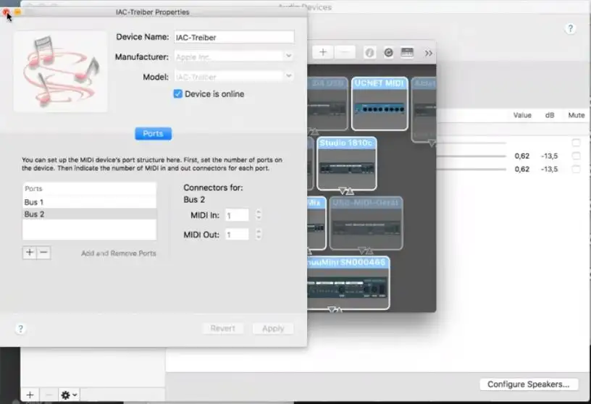This screenshot has width=591, height=404.
Task: Click the Apply button
Action: tap(273, 328)
